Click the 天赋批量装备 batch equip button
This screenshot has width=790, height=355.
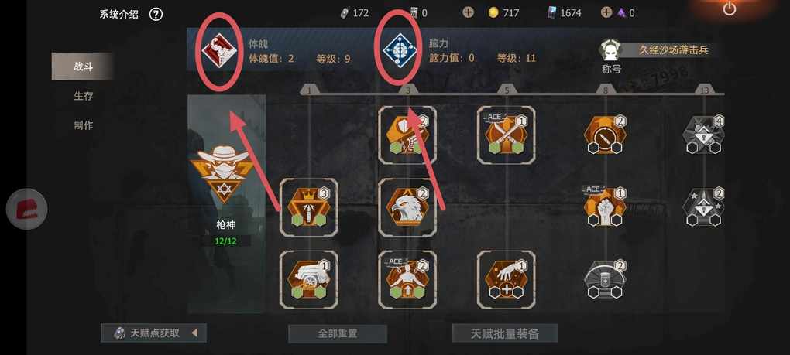(x=505, y=333)
